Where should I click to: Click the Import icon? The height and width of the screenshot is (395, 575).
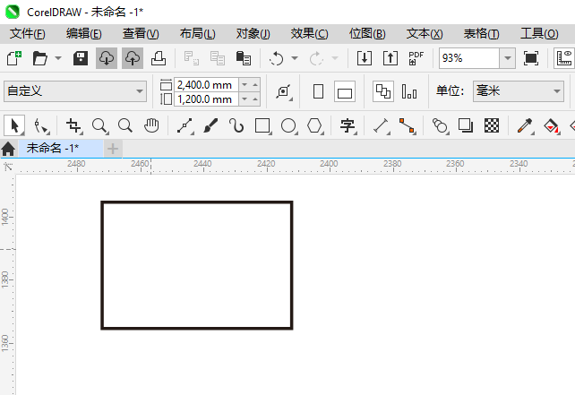(365, 58)
